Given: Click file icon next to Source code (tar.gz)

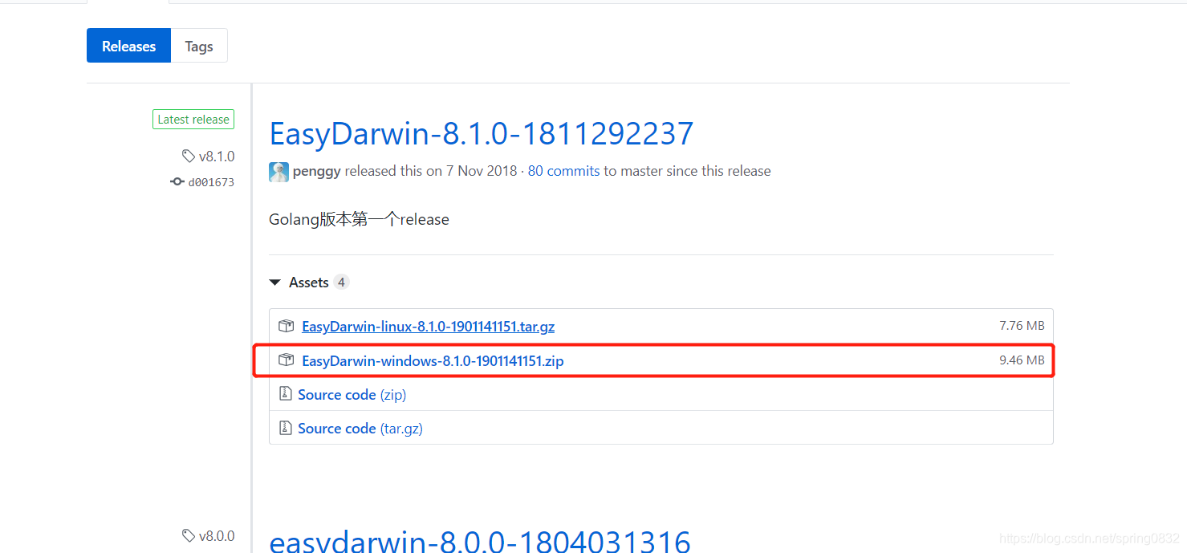Looking at the screenshot, I should (285, 428).
